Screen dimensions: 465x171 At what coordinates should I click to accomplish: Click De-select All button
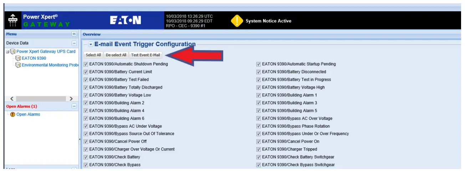[x=116, y=55]
